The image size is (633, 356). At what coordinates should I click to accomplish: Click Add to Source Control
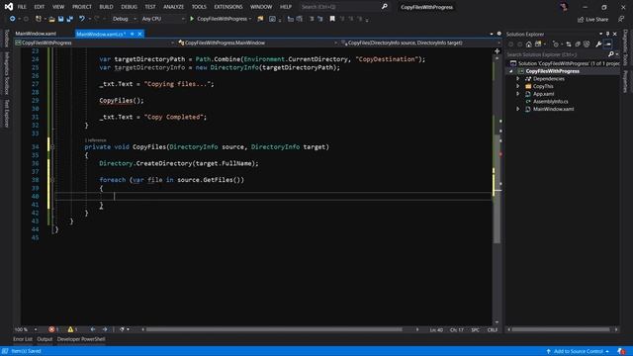tap(578, 352)
